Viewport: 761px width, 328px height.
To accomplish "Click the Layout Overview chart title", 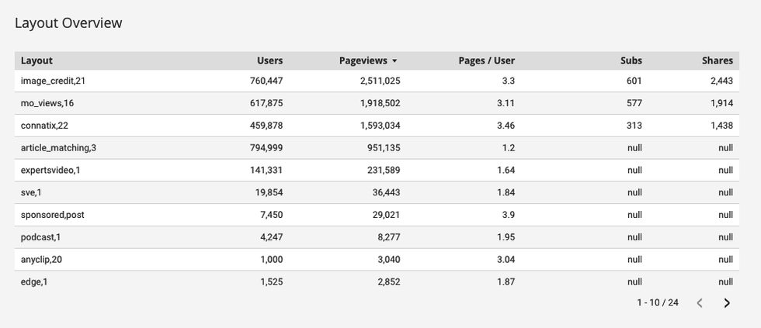I will [68, 23].
